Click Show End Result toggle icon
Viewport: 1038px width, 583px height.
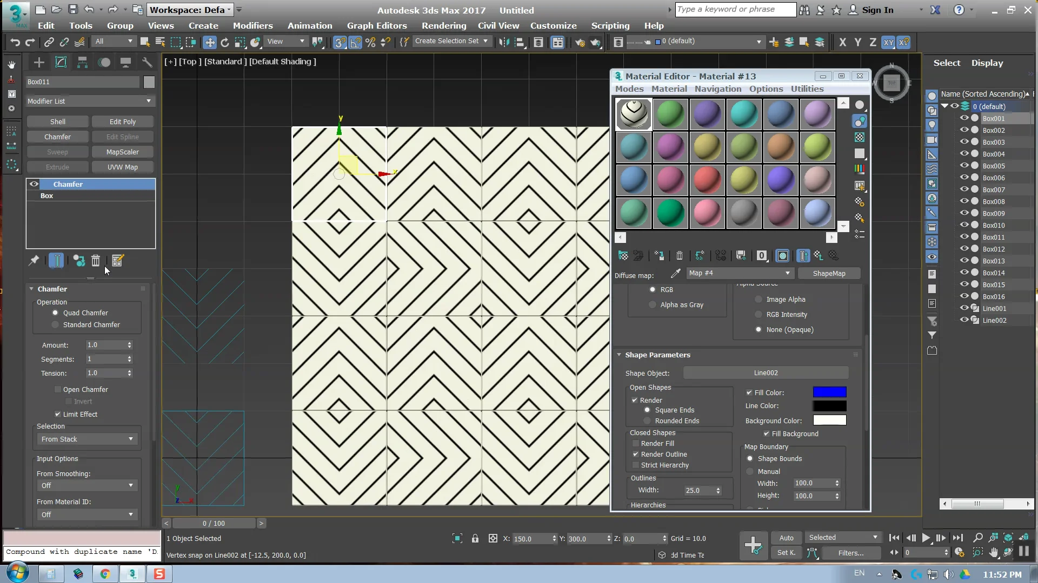[x=56, y=261]
